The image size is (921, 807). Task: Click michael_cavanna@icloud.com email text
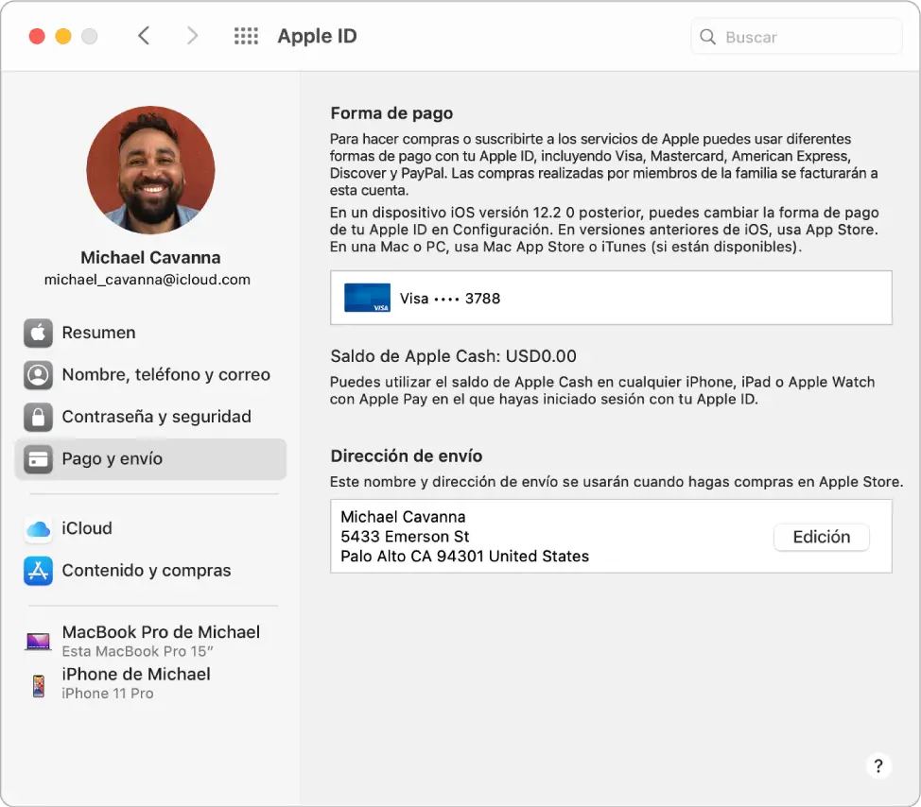(148, 280)
